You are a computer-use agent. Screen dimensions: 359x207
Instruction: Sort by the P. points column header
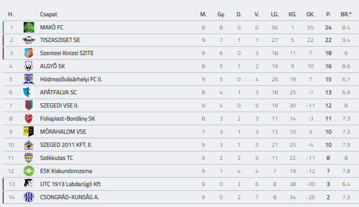pyautogui.click(x=329, y=14)
